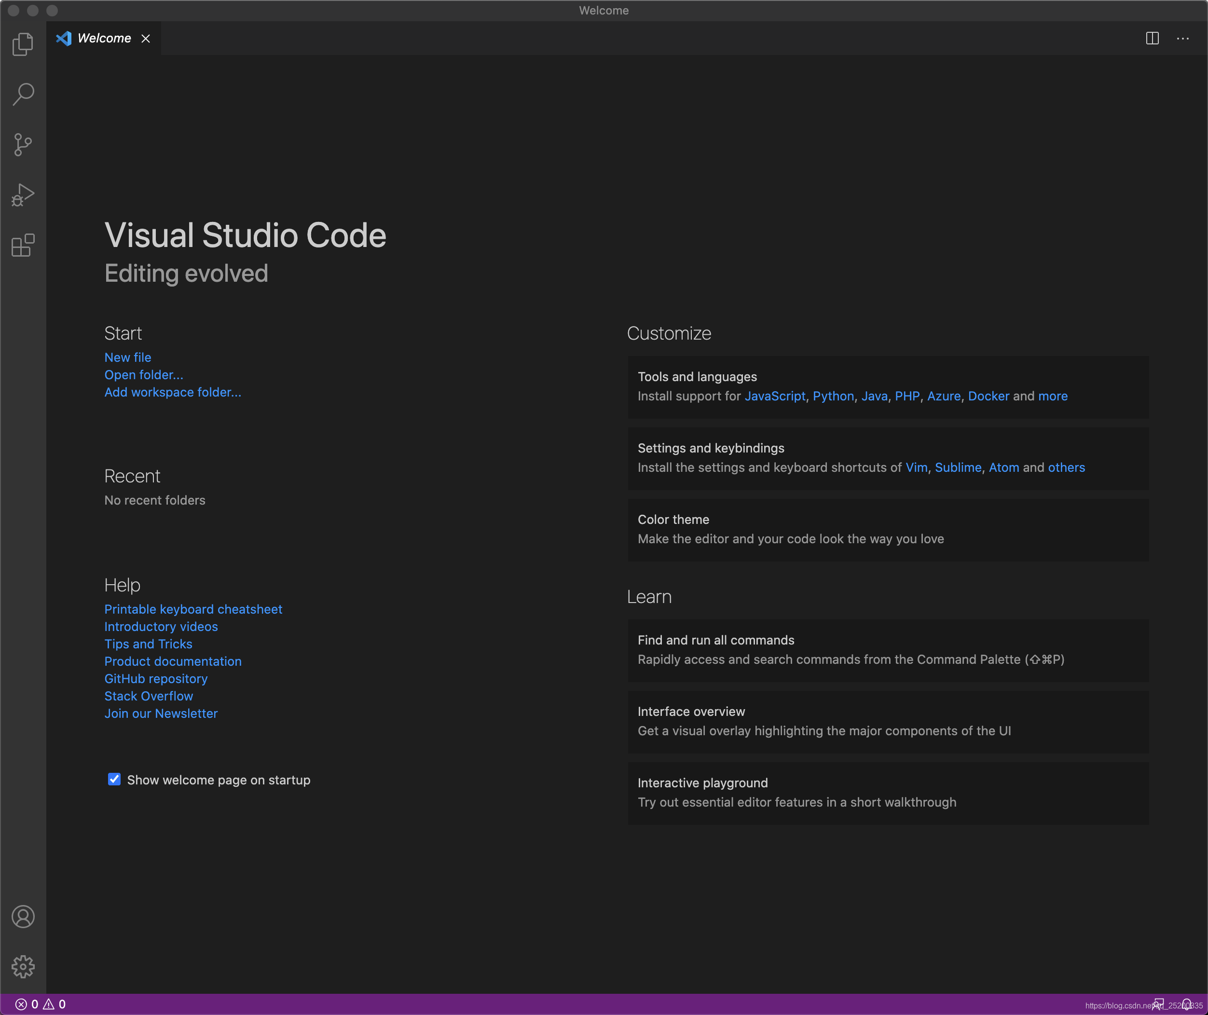The height and width of the screenshot is (1015, 1208).
Task: Open the Search view in activity bar
Action: [x=23, y=95]
